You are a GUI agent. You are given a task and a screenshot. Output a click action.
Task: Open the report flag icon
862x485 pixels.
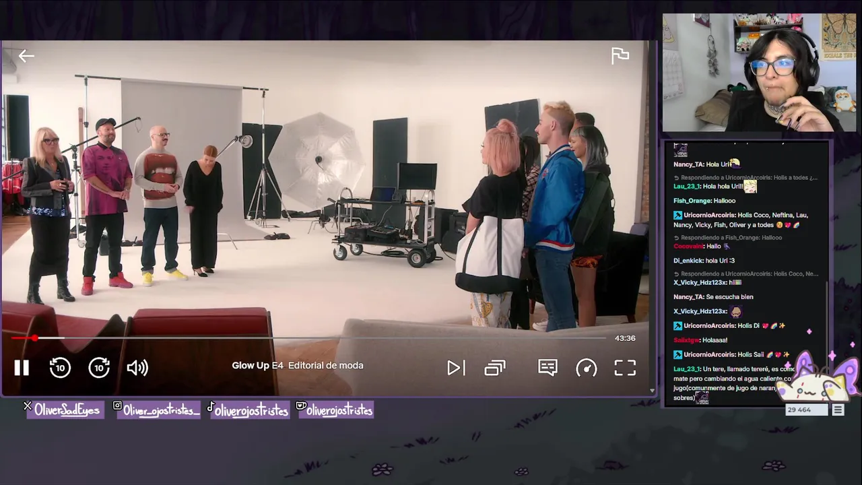click(x=620, y=56)
